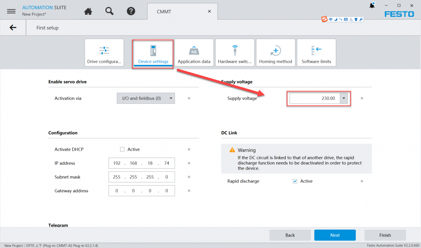Click the status square beside Rapid discharge

tap(362, 181)
